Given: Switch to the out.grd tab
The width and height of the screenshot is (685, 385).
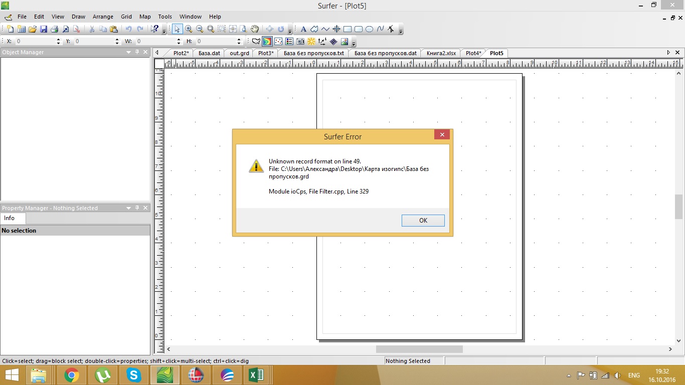Looking at the screenshot, I should (239, 53).
